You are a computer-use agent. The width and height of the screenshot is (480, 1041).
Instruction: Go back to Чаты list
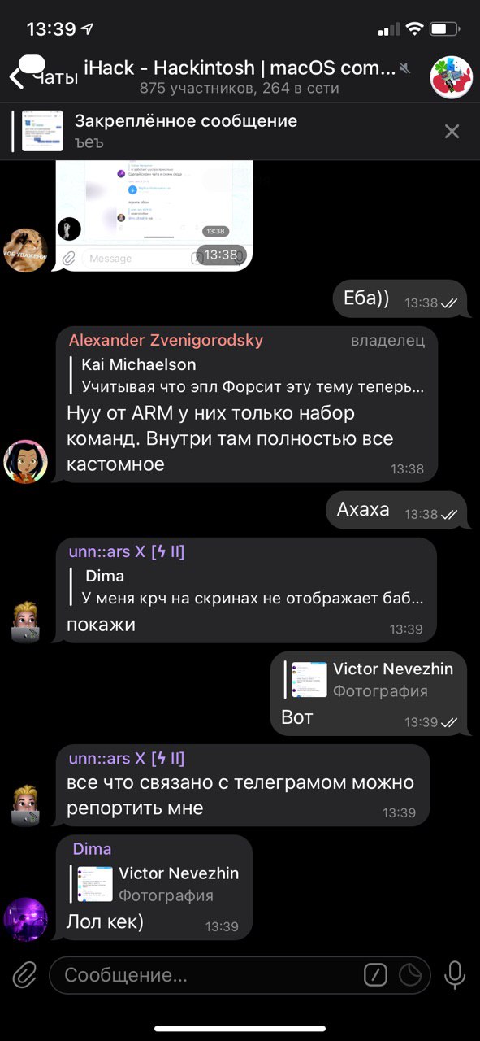tap(43, 76)
